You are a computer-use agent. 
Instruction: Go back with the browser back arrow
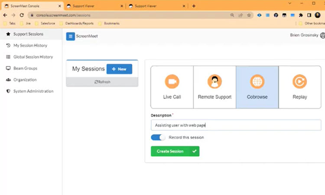5,15
